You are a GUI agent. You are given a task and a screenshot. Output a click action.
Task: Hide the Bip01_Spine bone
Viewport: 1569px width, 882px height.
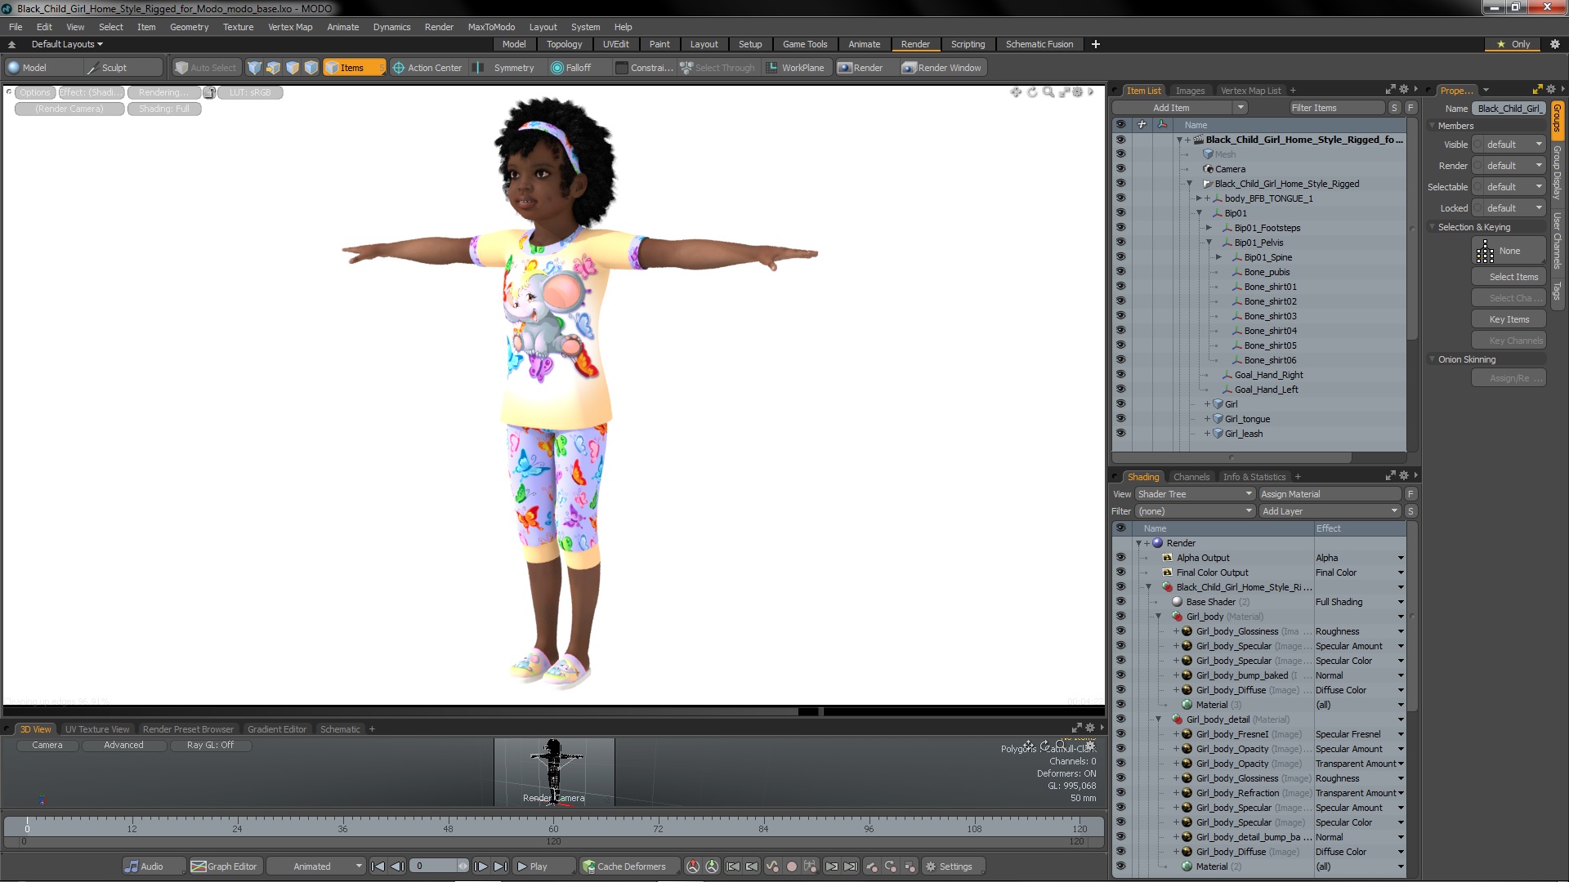point(1120,256)
